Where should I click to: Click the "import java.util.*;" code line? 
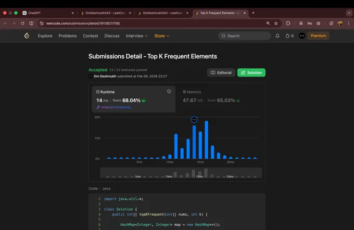[123, 199]
